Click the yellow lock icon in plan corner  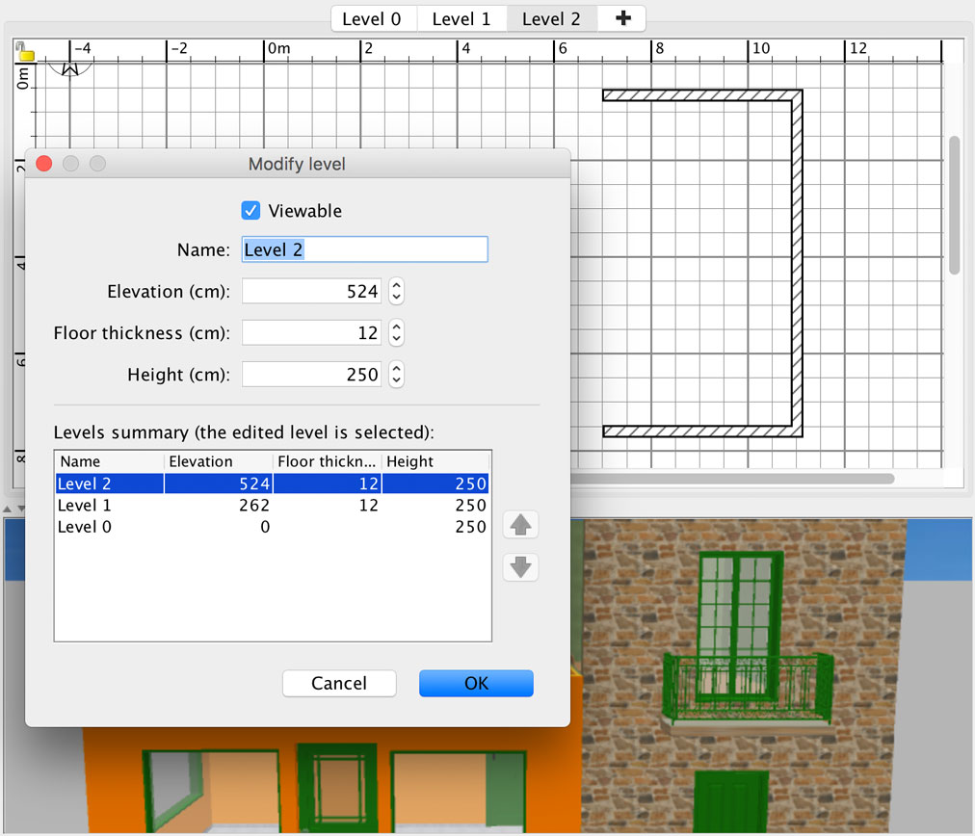click(26, 54)
